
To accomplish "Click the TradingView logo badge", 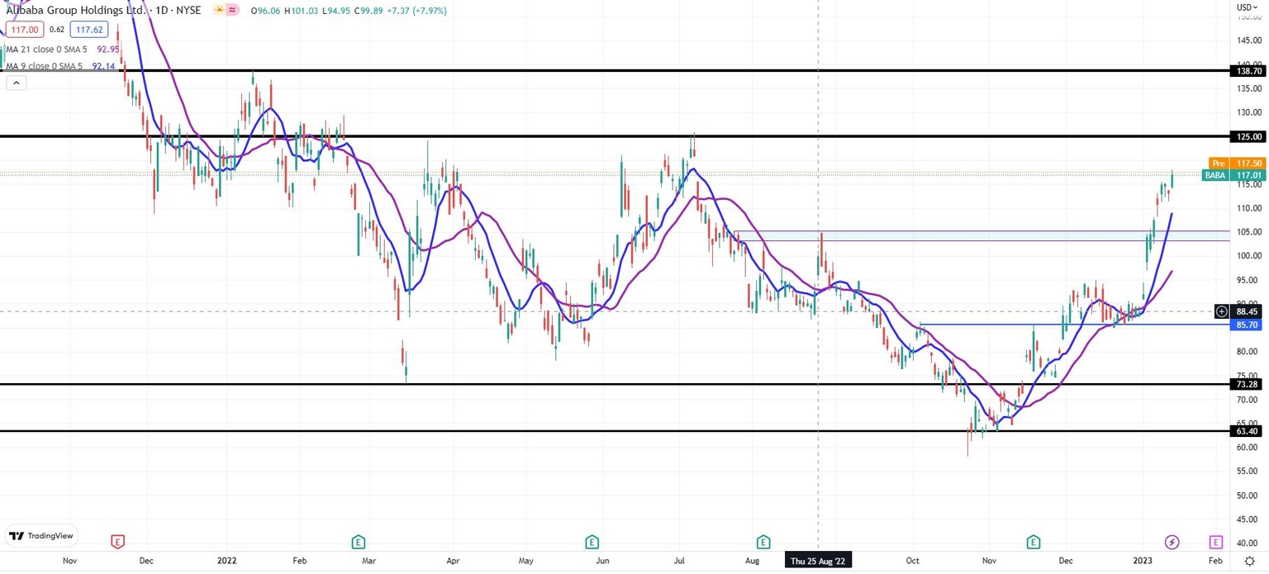I will tap(41, 535).
